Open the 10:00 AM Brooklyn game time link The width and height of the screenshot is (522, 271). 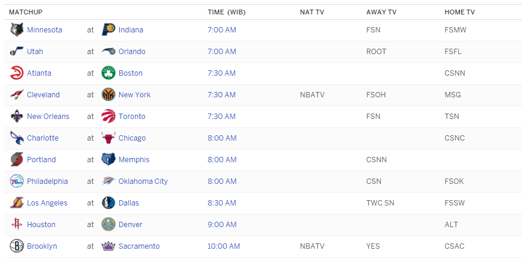pyautogui.click(x=224, y=246)
